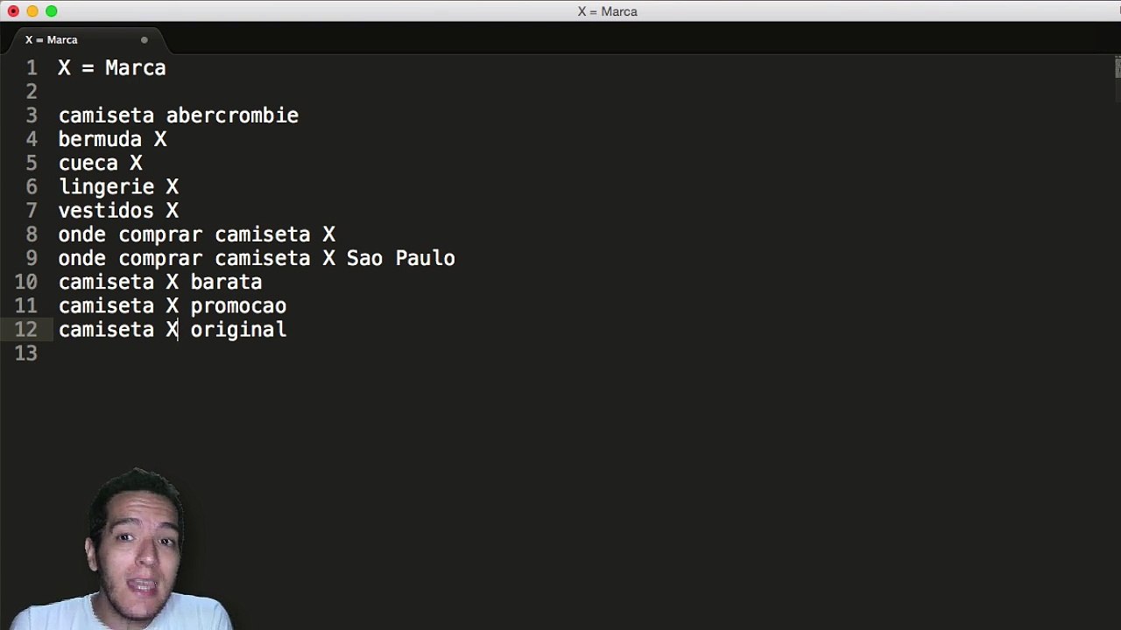Click the word lingerie on line 6
This screenshot has height=630, width=1121.
(106, 187)
